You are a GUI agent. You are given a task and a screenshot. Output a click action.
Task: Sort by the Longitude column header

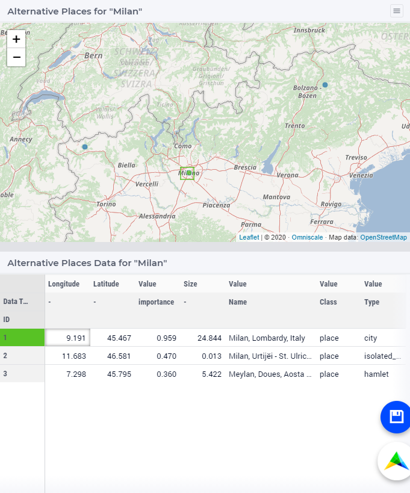coord(64,284)
